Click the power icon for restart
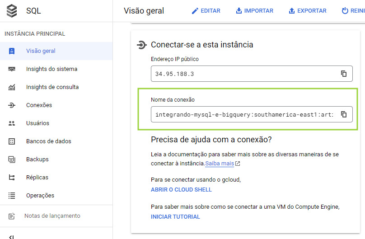Image resolution: width=365 pixels, height=239 pixels. 345,11
